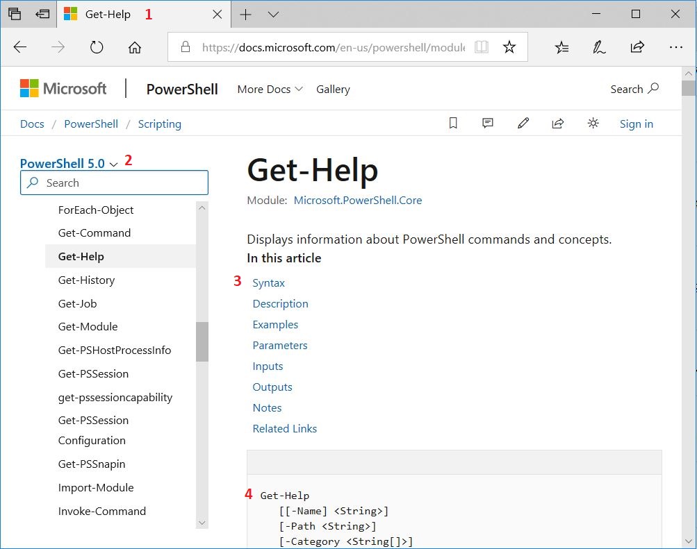Jump to the Syntax section
697x549 pixels.
pos(268,283)
